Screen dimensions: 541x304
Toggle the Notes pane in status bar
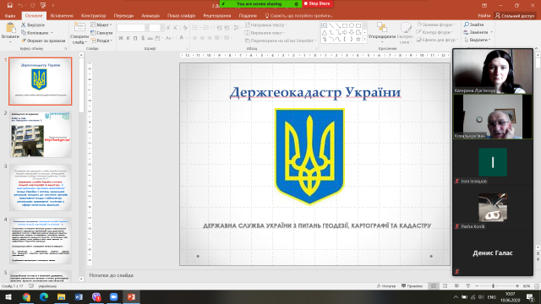point(386,286)
